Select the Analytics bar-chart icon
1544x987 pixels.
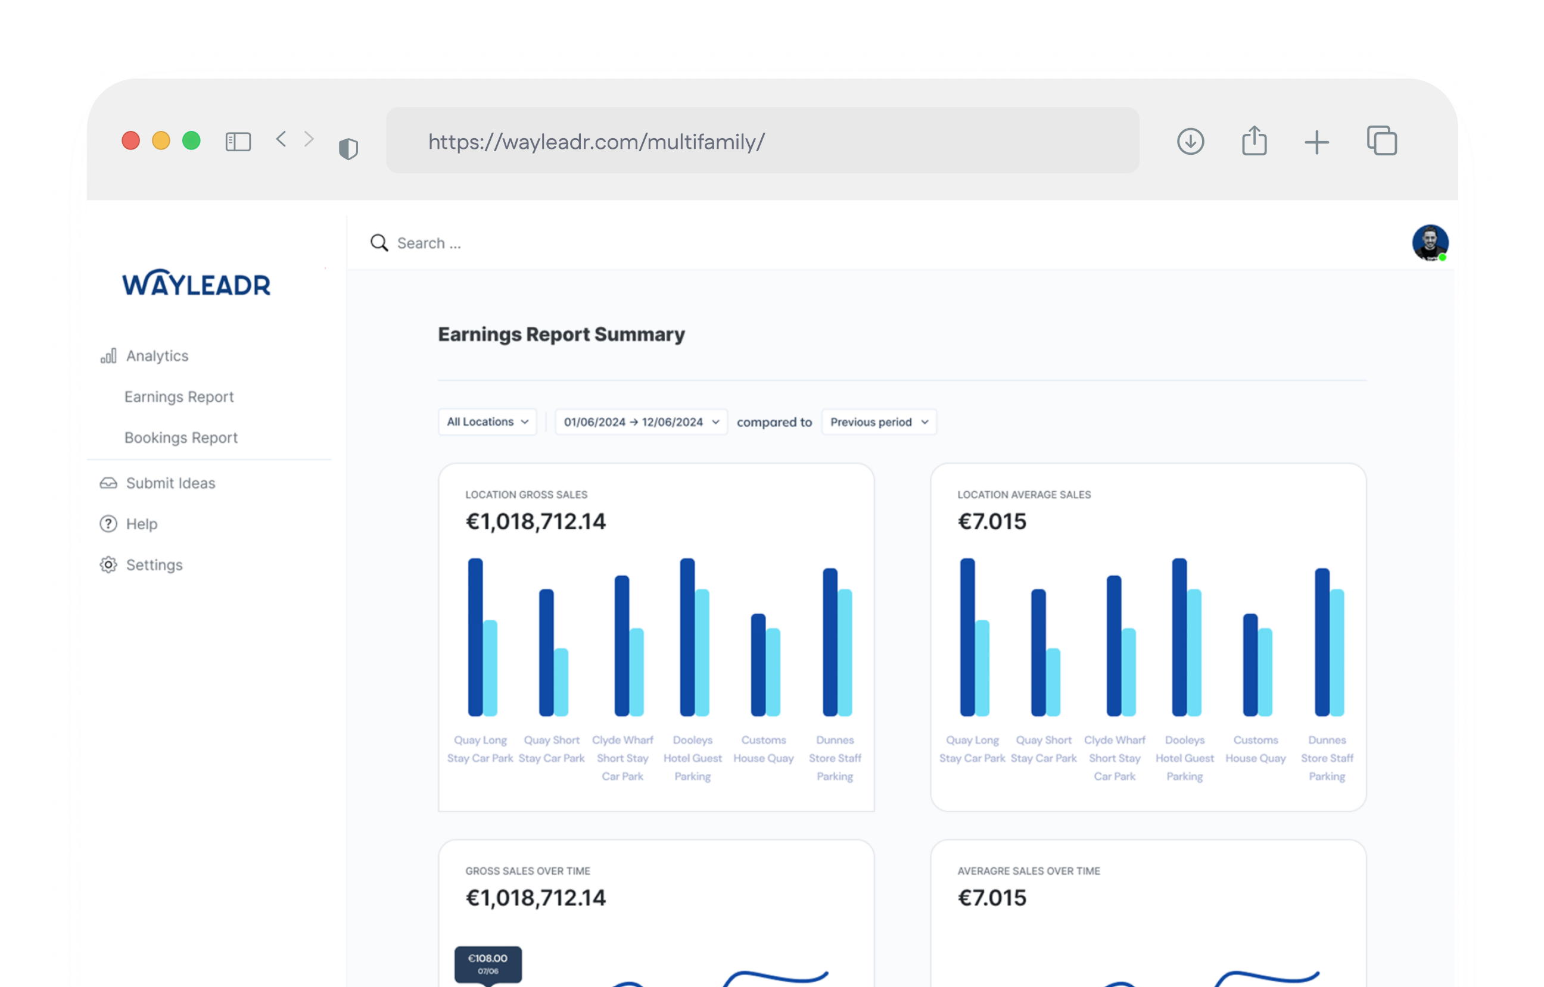109,357
